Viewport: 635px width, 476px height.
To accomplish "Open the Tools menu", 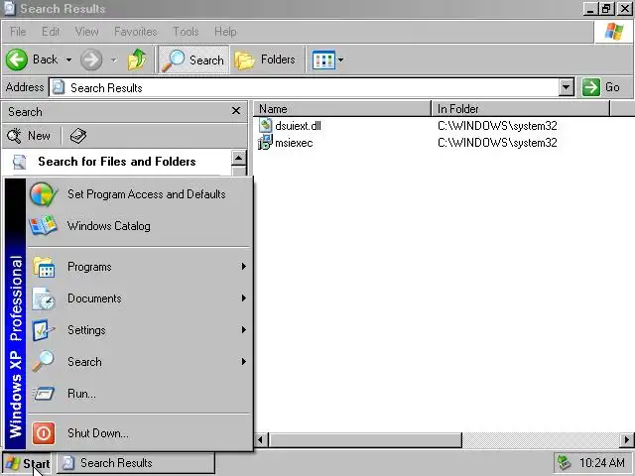I will click(x=186, y=32).
